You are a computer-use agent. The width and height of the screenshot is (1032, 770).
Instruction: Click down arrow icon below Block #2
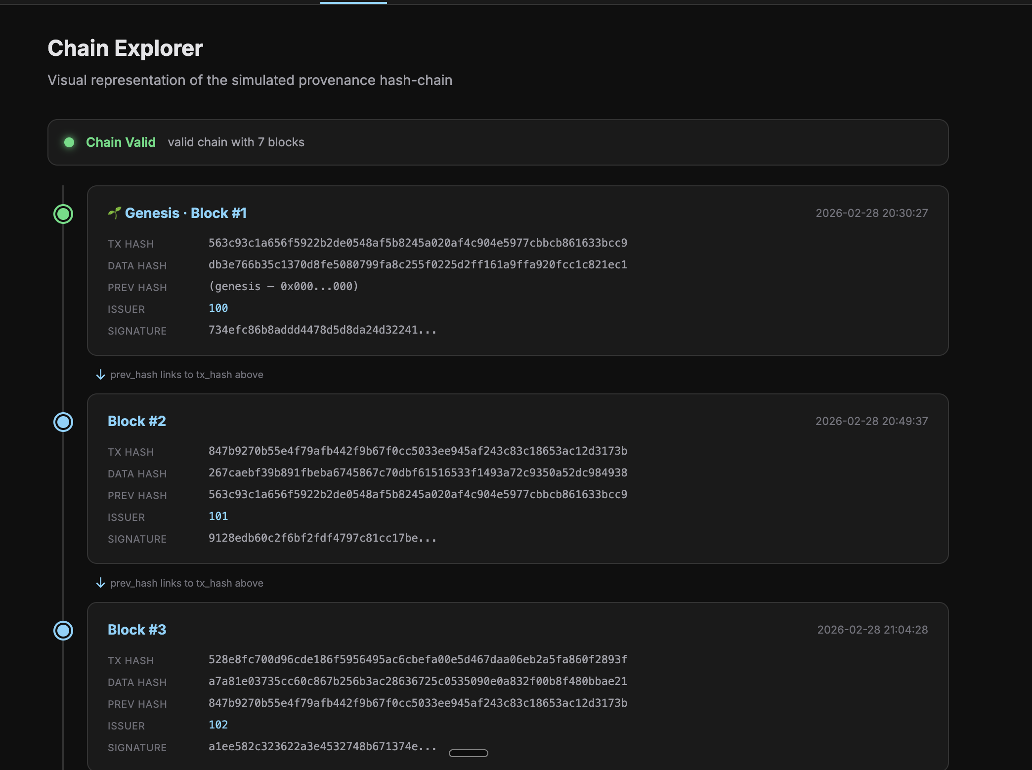pyautogui.click(x=100, y=583)
